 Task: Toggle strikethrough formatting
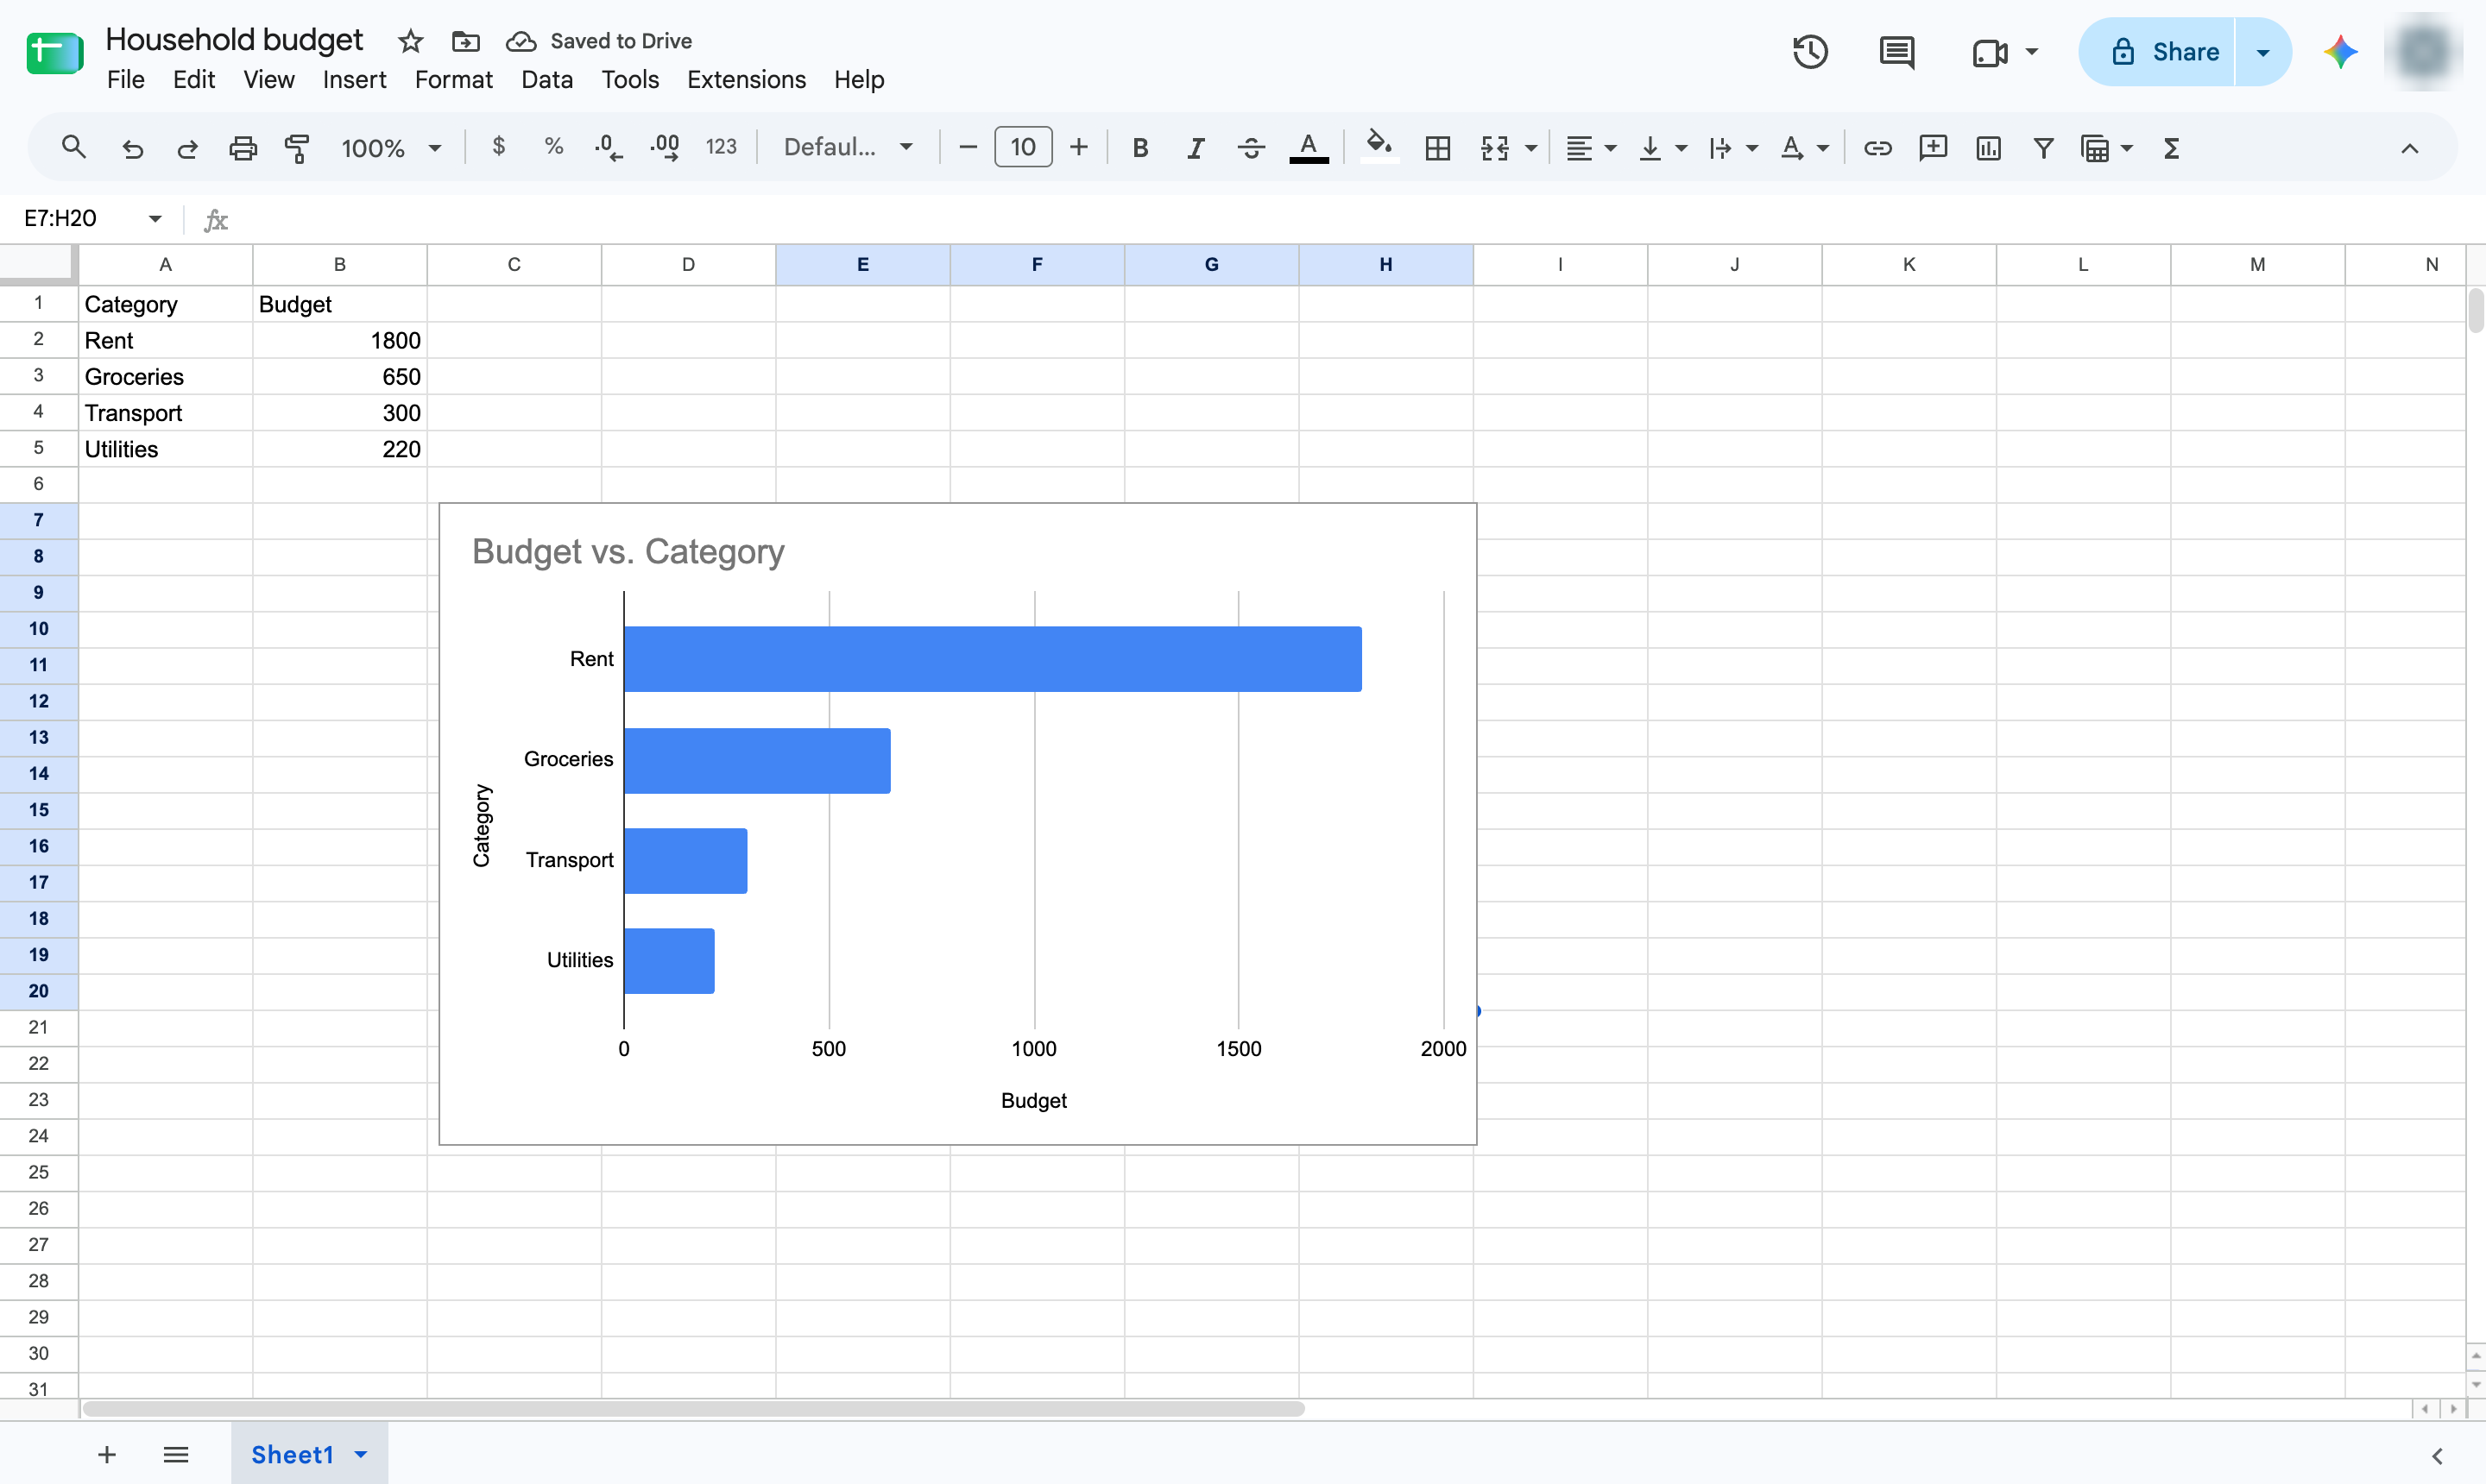coord(1251,148)
